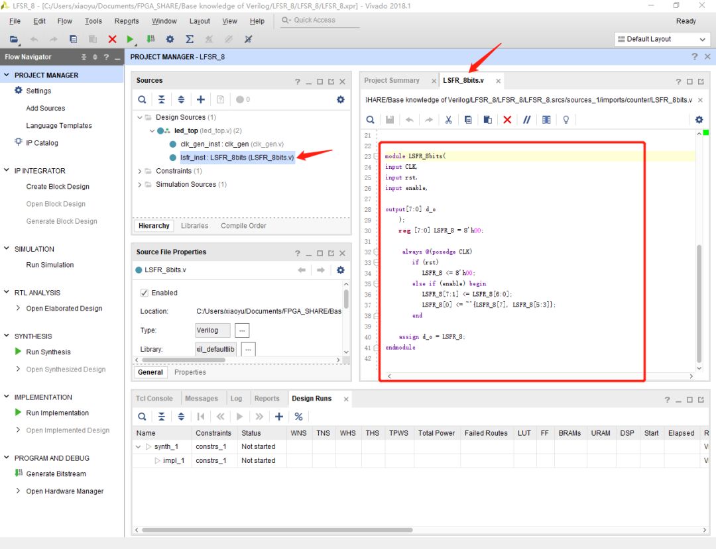The width and height of the screenshot is (716, 549).
Task: Click the Type browse ellipsis button
Action: coord(242,330)
